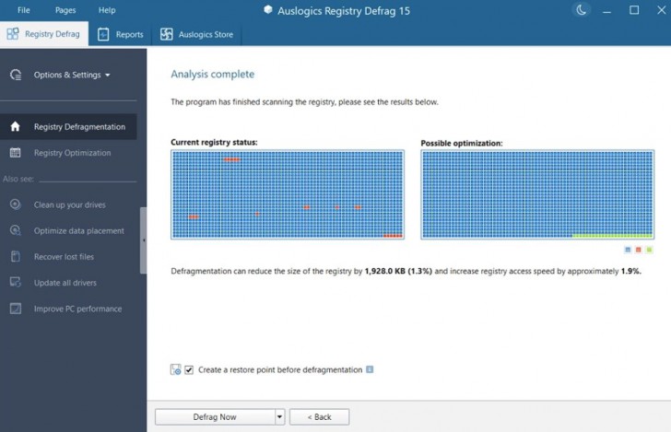Select Registry Defragmentation in the sidebar
The image size is (671, 432).
[68, 126]
